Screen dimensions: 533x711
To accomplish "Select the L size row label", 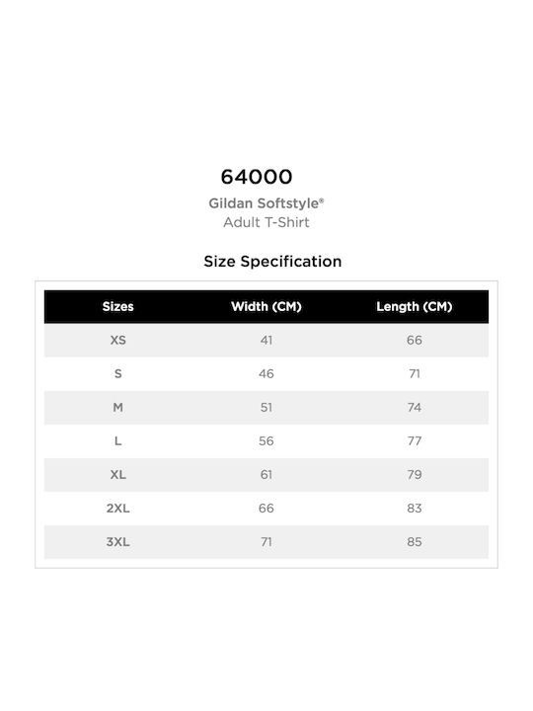I will point(117,440).
